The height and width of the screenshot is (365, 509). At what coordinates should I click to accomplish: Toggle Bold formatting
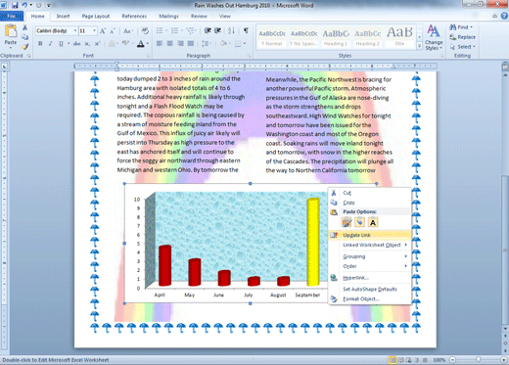coord(40,43)
